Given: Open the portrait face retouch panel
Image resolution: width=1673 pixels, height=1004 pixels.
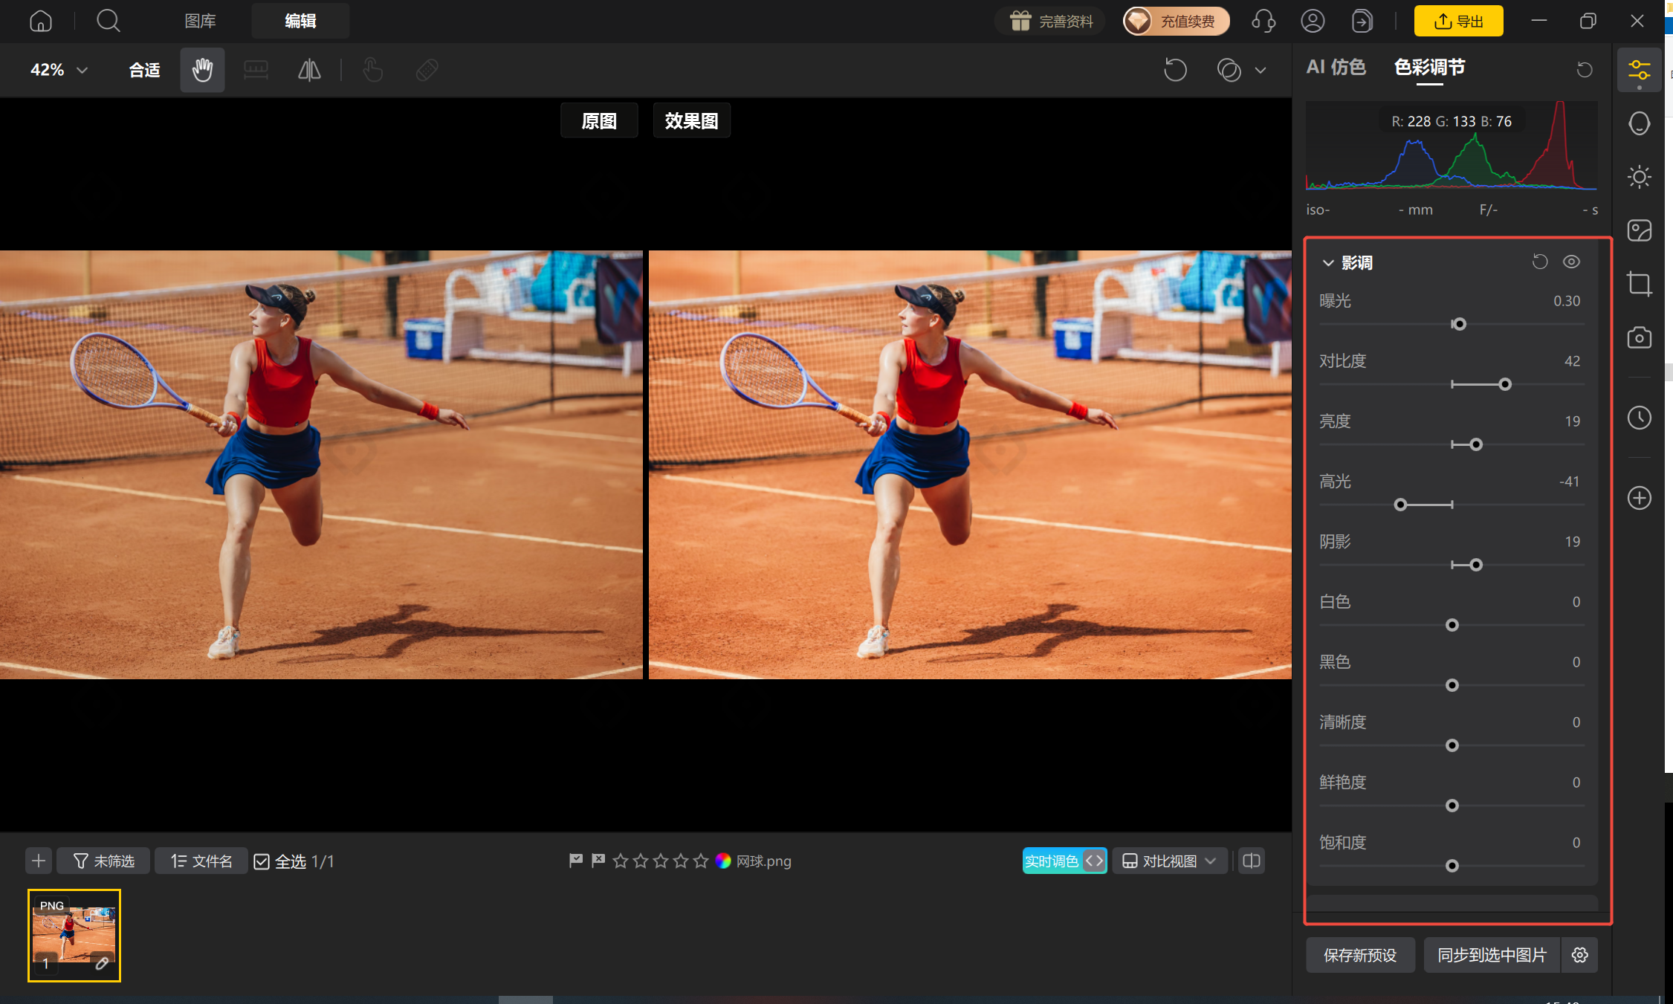Looking at the screenshot, I should pos(1639,123).
